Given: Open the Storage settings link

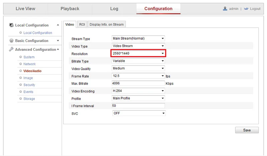Looking at the screenshot, I should click(x=29, y=99).
